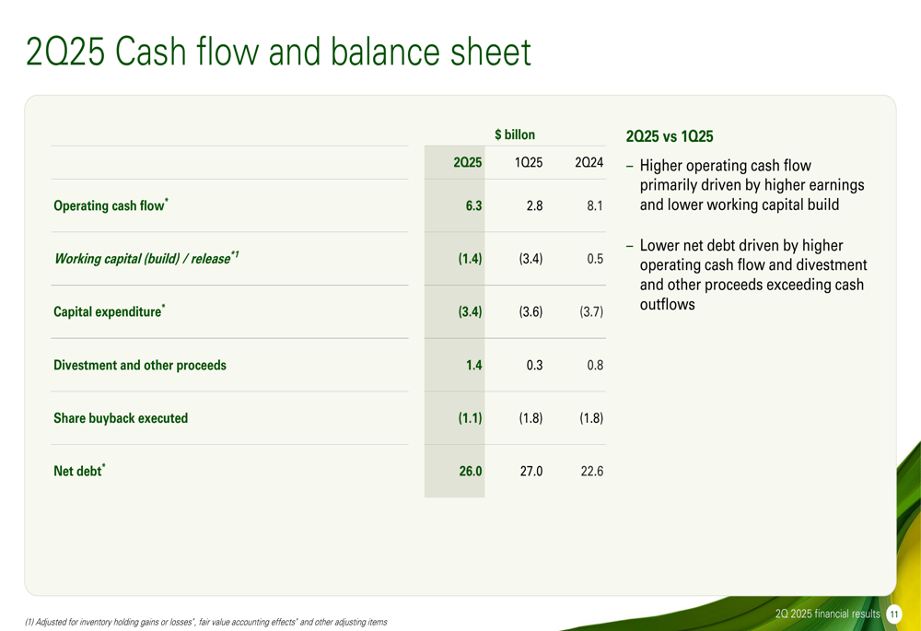The height and width of the screenshot is (631, 921).
Task: Click the slide title "2Q25 Cash flow and balance sheet"
Action: coord(278,52)
